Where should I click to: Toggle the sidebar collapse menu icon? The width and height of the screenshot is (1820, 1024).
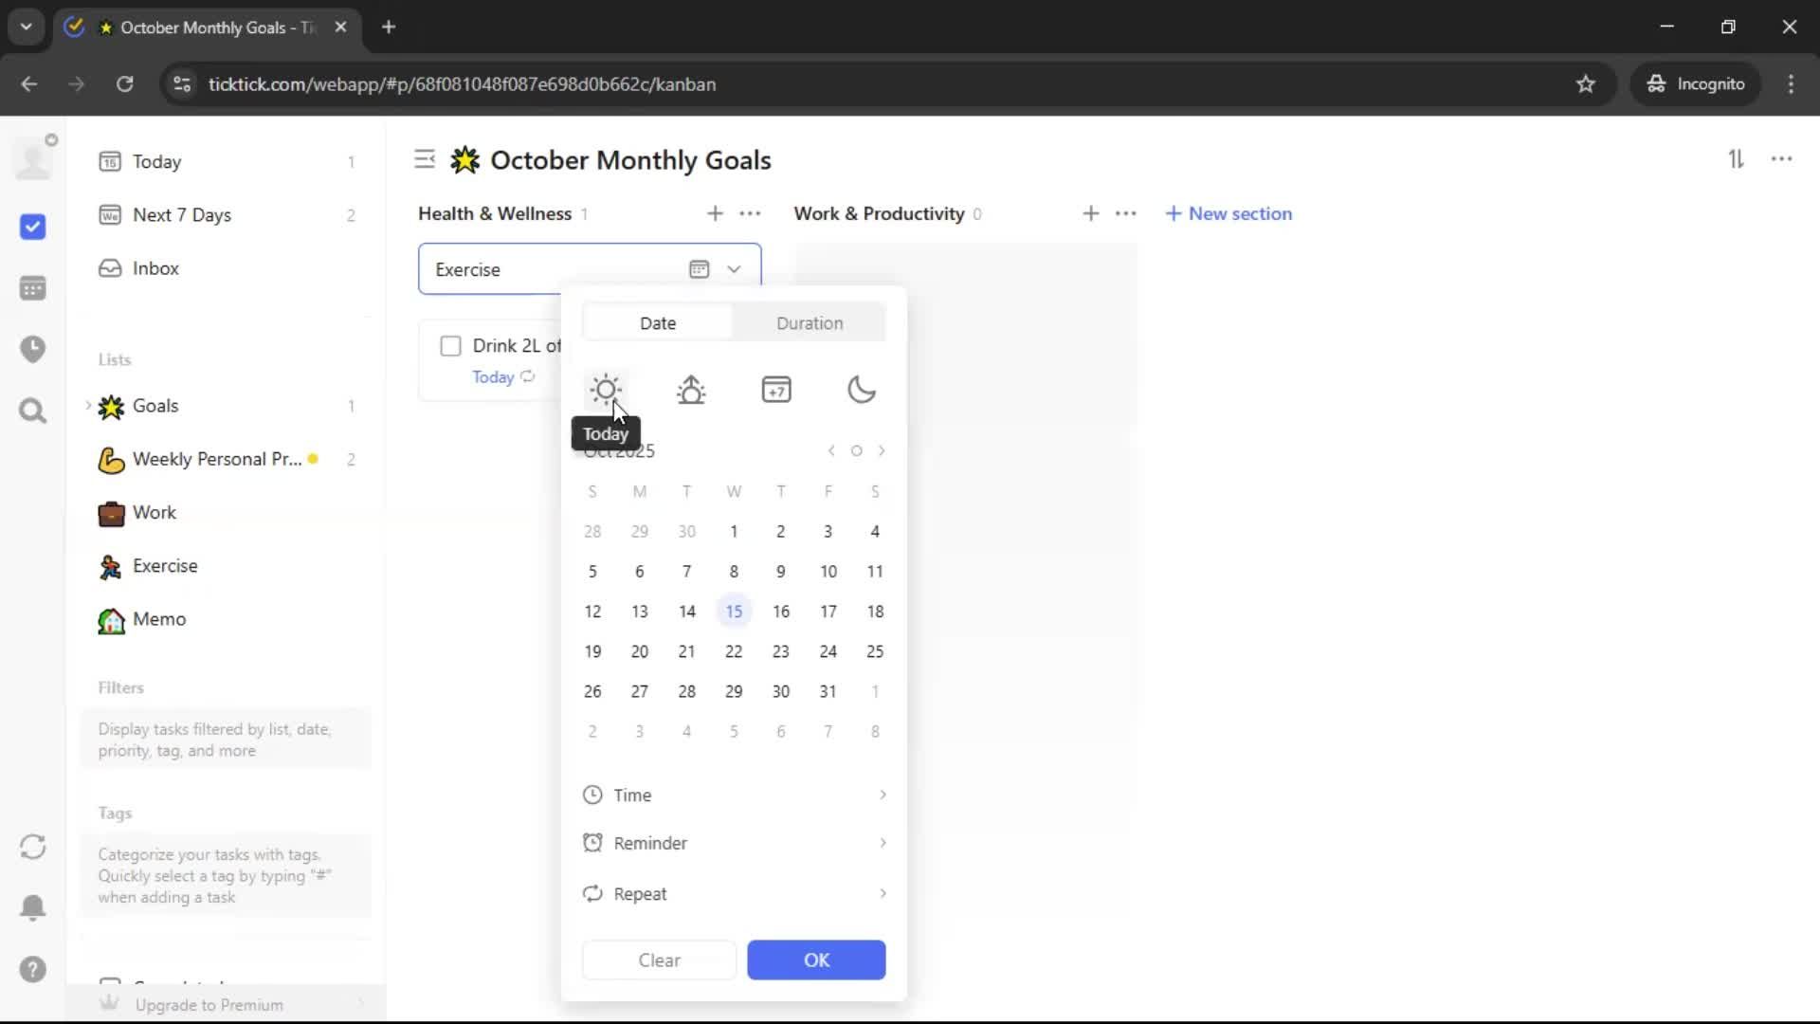click(425, 159)
